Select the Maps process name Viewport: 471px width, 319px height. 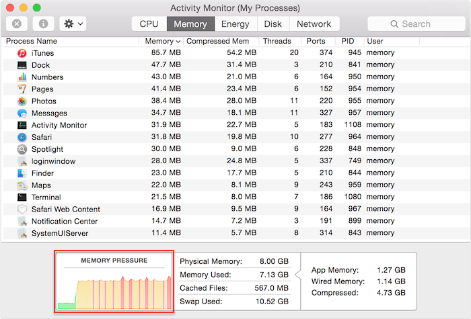pos(41,185)
